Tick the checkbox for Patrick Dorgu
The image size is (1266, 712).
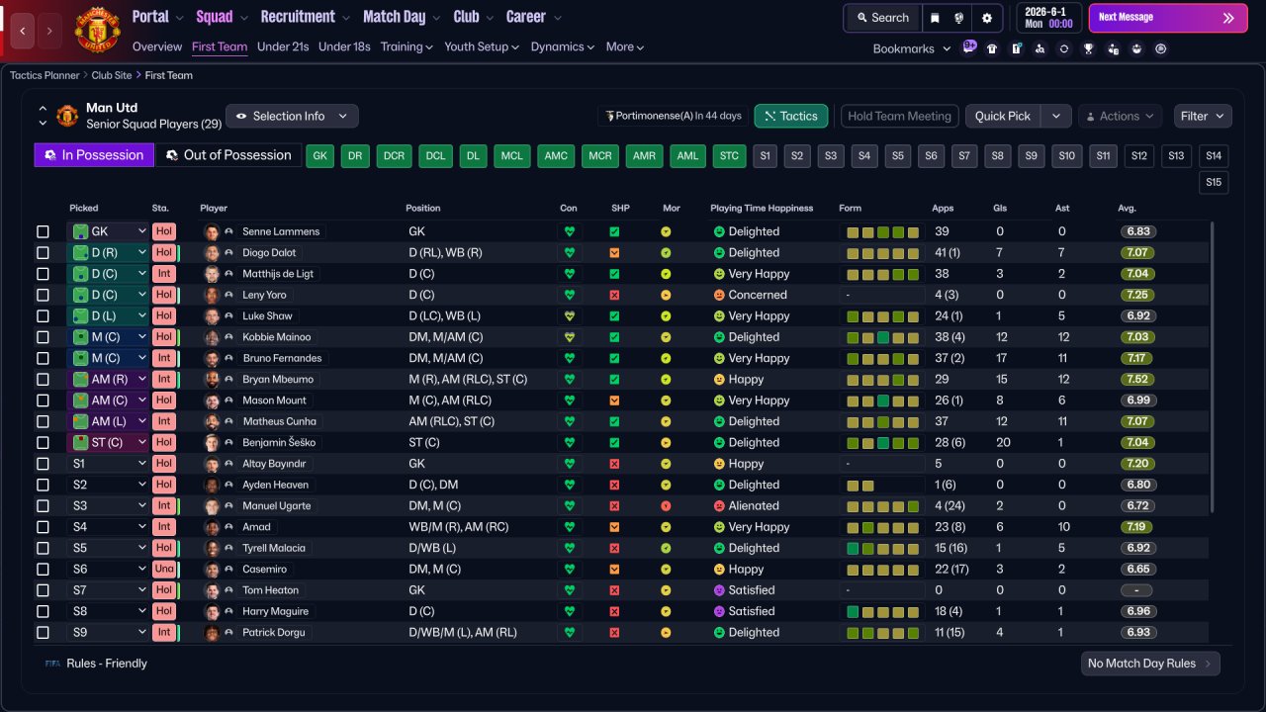(x=43, y=633)
